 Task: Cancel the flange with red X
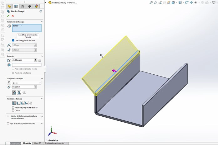tap(13, 16)
